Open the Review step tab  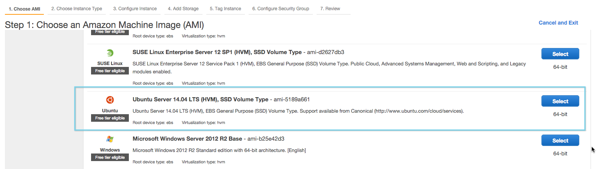(330, 9)
